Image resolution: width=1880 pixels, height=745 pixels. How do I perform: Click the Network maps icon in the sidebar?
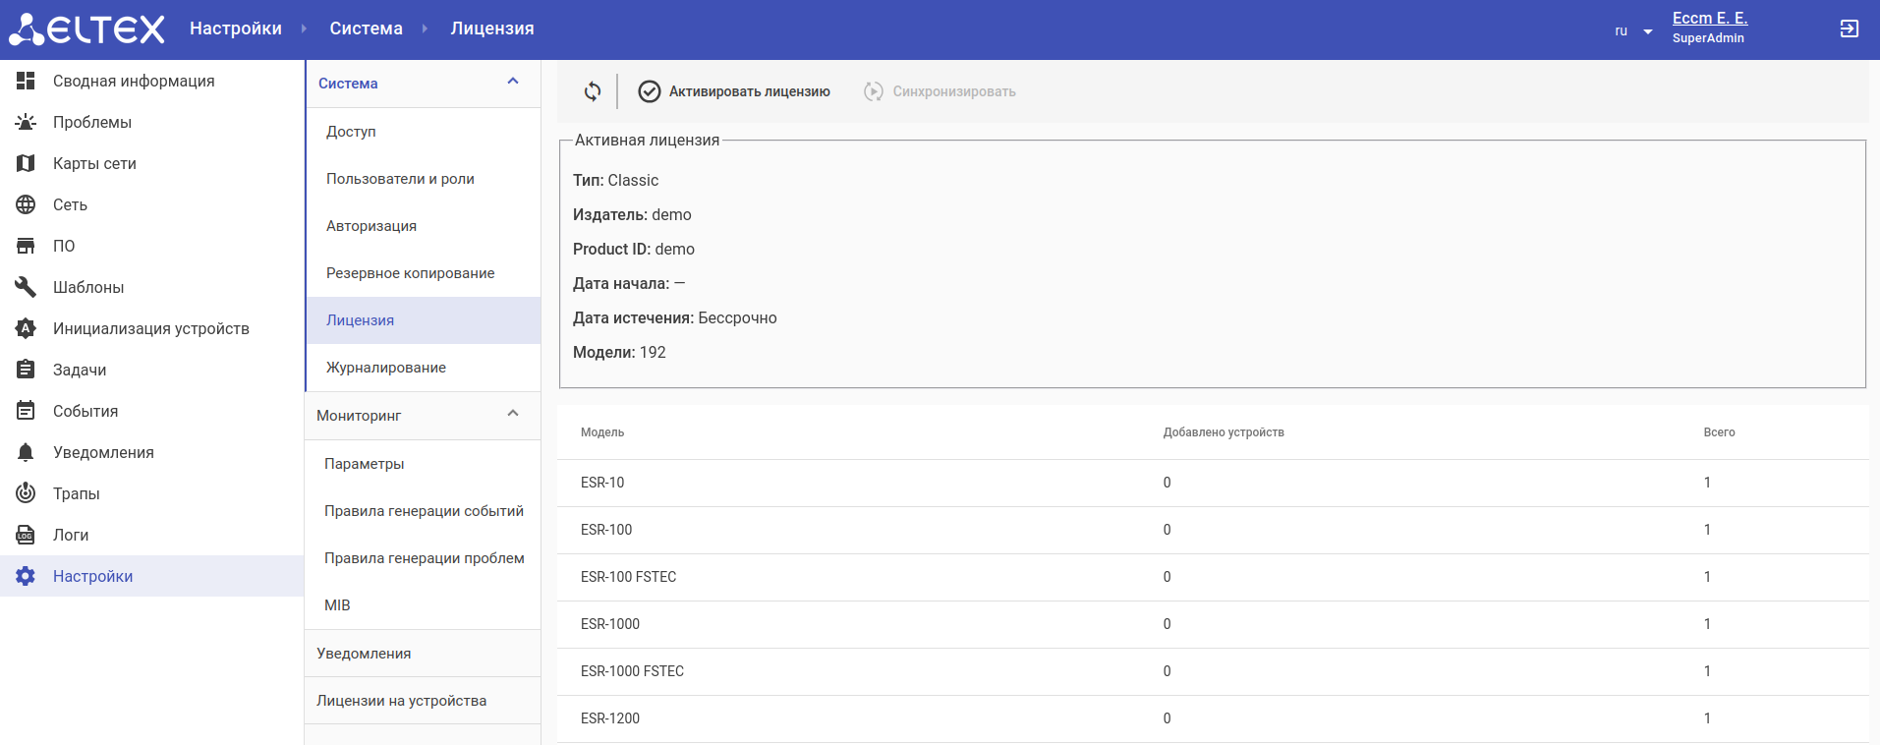pos(26,163)
